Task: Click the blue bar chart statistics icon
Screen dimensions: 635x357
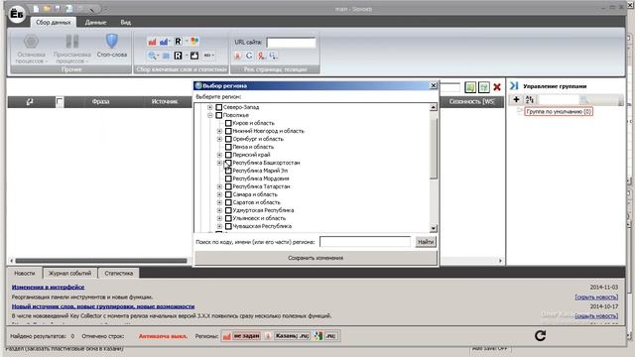Action: pyautogui.click(x=164, y=42)
